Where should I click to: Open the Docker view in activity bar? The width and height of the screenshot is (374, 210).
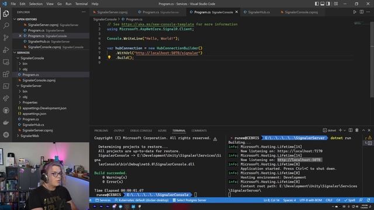coord(6,123)
